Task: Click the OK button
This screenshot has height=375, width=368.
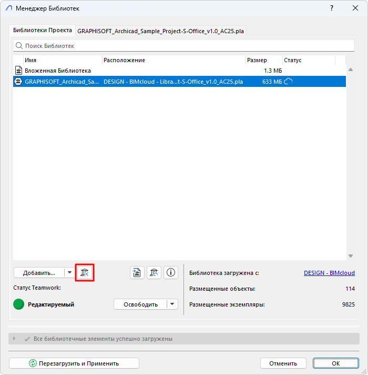Action: click(335, 363)
